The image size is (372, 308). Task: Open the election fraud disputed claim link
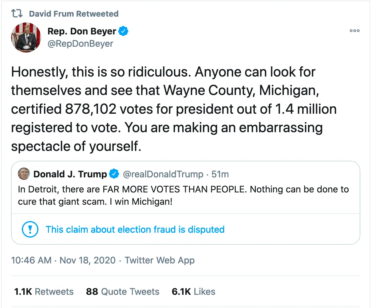(x=135, y=229)
